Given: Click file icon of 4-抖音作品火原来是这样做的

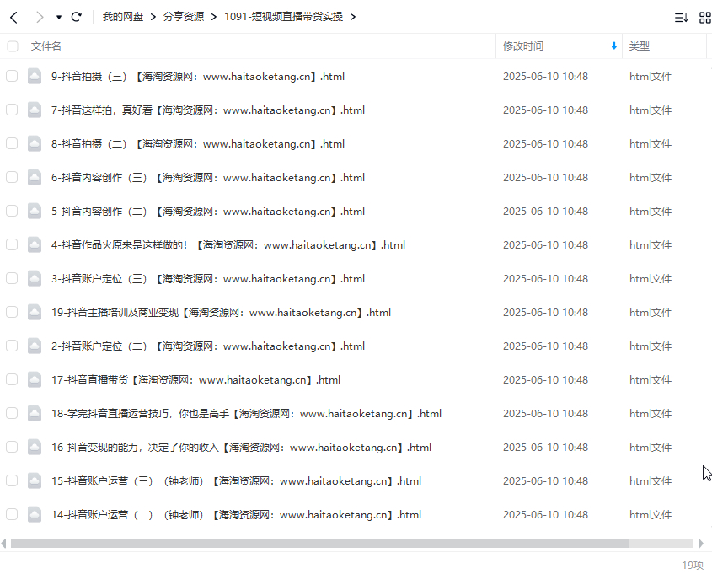Looking at the screenshot, I should [35, 244].
